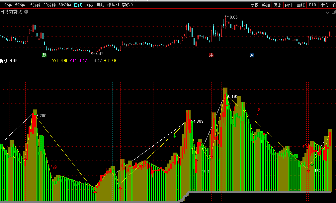Click the diamond icon at top right
The image size is (336, 203).
click(327, 12)
